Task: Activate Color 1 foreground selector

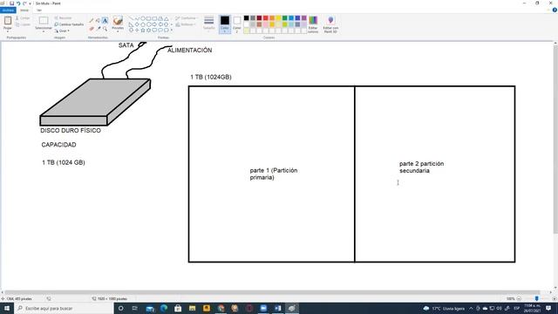Action: click(x=225, y=24)
